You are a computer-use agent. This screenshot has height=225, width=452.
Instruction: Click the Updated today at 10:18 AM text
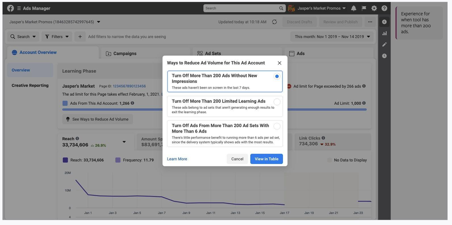point(242,22)
